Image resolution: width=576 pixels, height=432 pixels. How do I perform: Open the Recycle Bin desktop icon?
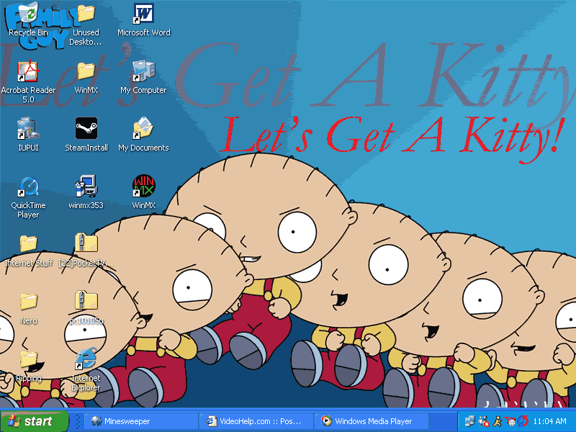coord(28,20)
